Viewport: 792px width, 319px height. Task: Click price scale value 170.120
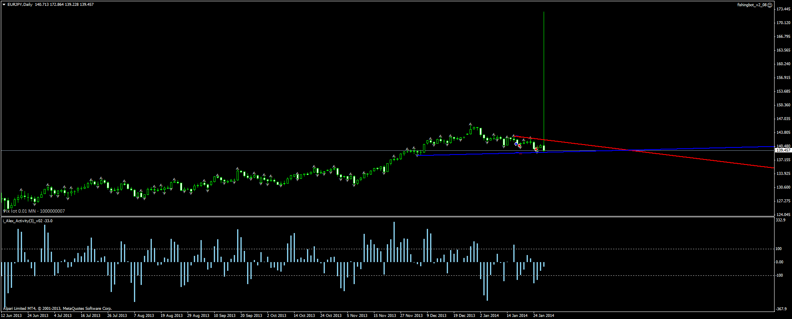click(x=783, y=23)
